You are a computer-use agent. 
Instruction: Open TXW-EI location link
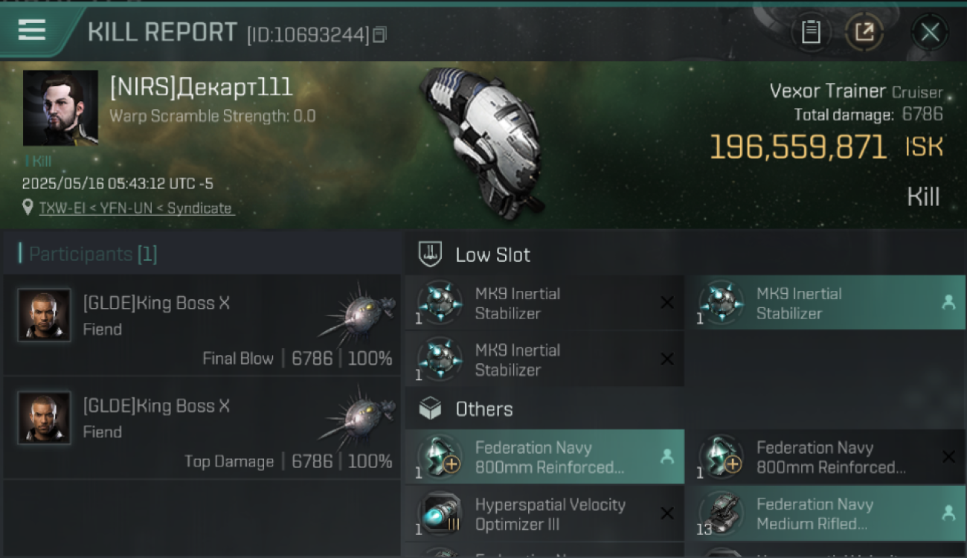pos(135,208)
